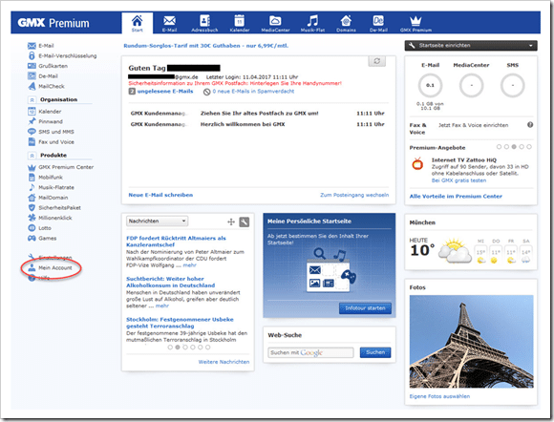Image resolution: width=554 pixels, height=422 pixels.
Task: Select last Nachrichten pagination dot
Action: pyautogui.click(x=208, y=348)
